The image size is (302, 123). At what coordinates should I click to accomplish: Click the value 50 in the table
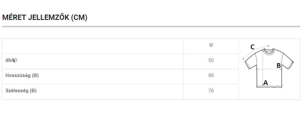211,60
